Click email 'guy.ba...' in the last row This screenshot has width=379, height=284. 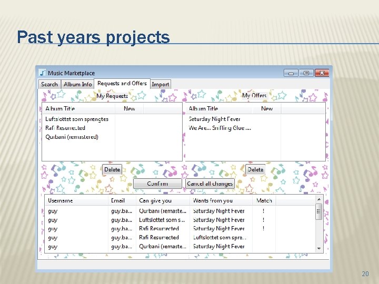(122, 247)
